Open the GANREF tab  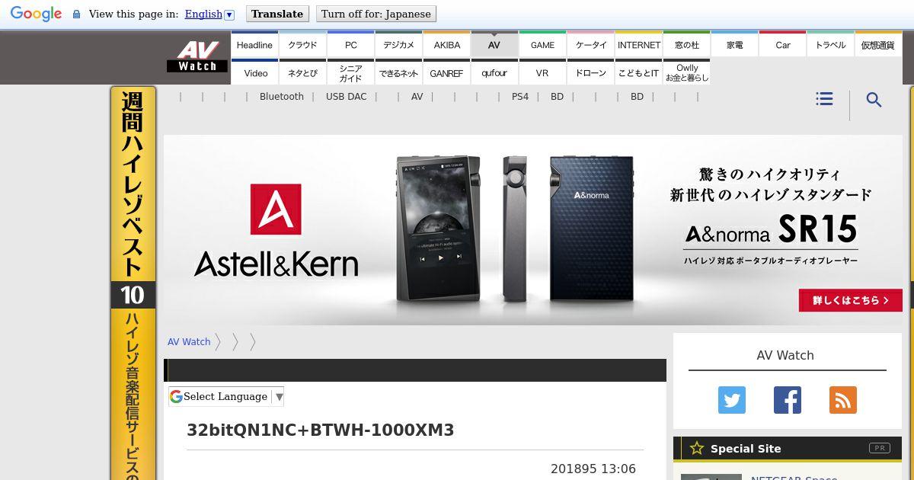[x=447, y=72]
